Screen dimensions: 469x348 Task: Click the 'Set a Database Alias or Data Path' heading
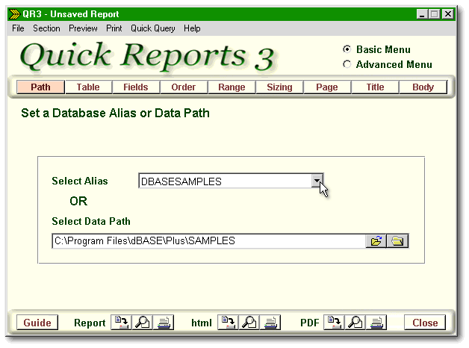[115, 113]
